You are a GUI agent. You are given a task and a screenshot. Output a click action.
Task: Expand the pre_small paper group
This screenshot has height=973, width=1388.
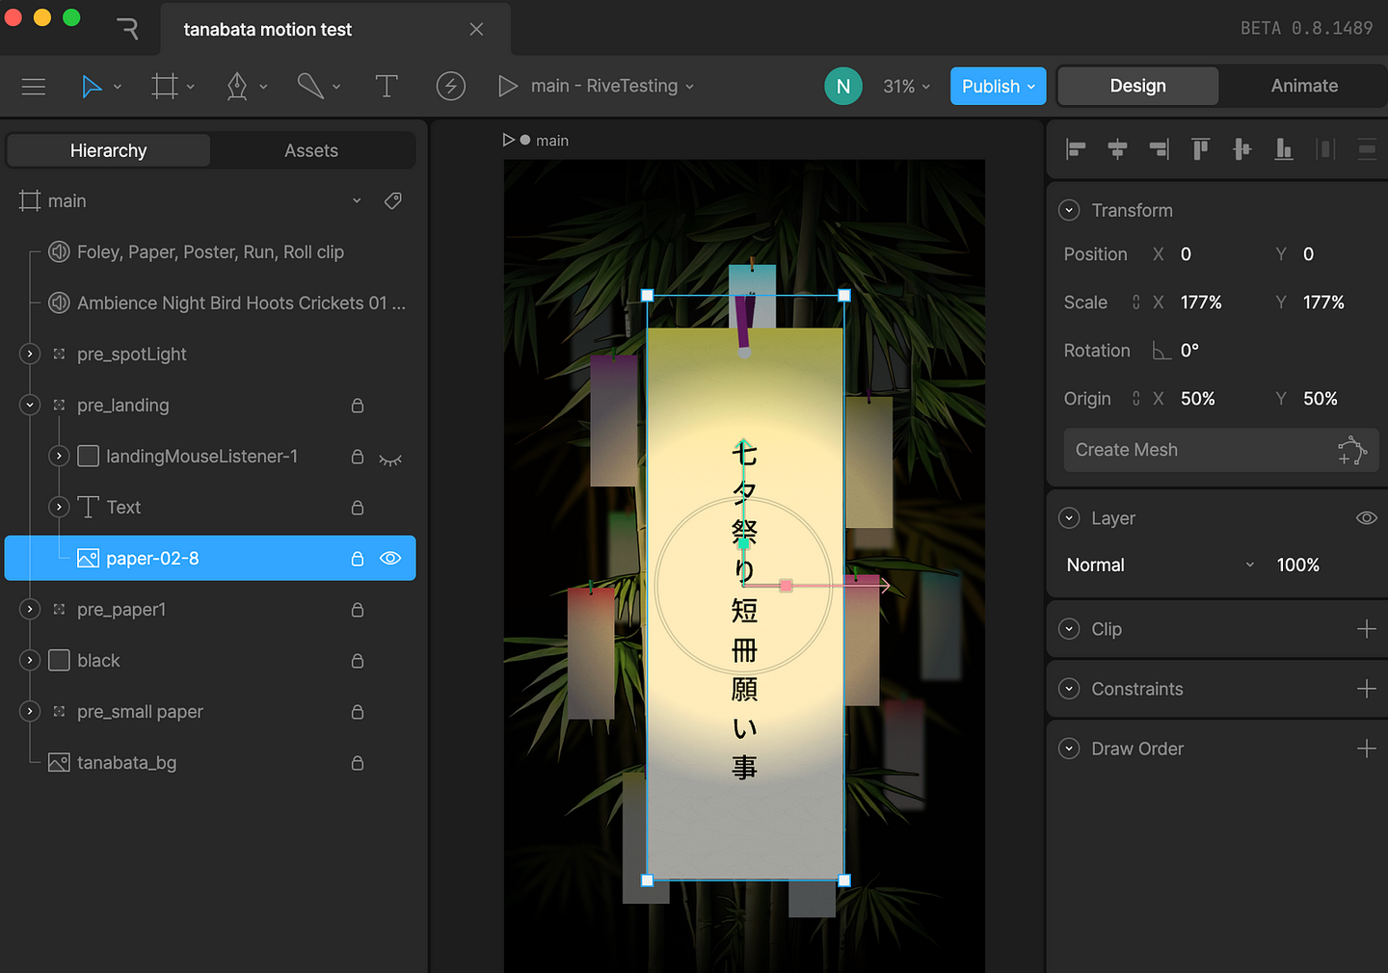[30, 712]
